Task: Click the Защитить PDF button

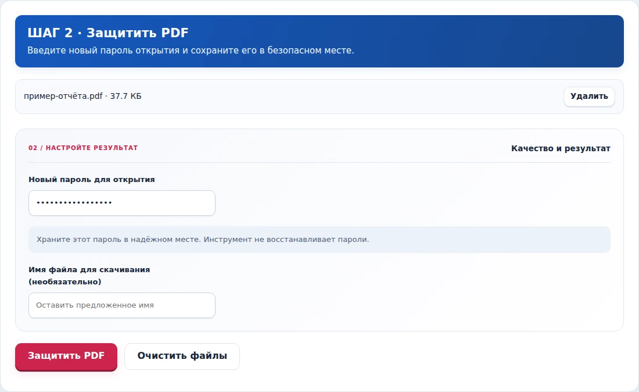Action: (66, 357)
